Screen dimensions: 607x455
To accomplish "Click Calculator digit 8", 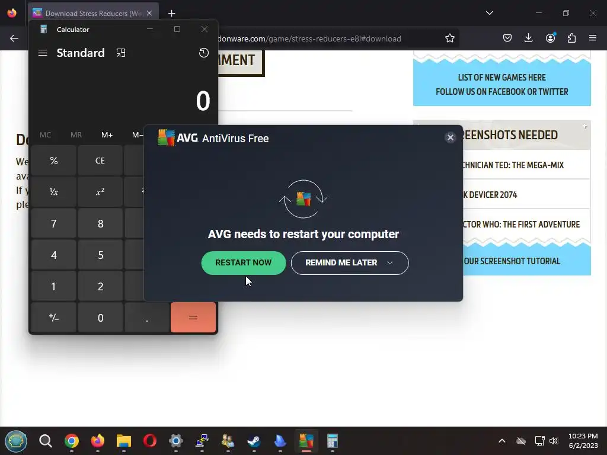I will click(x=100, y=223).
